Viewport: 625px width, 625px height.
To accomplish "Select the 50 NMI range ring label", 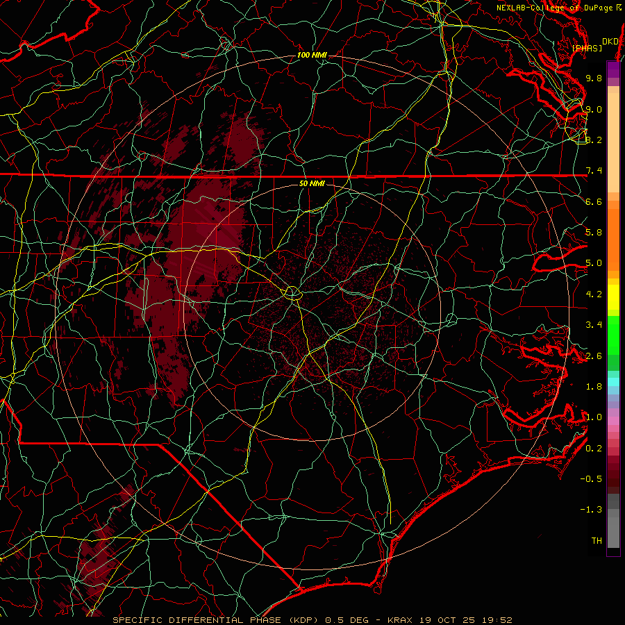I will tap(312, 183).
